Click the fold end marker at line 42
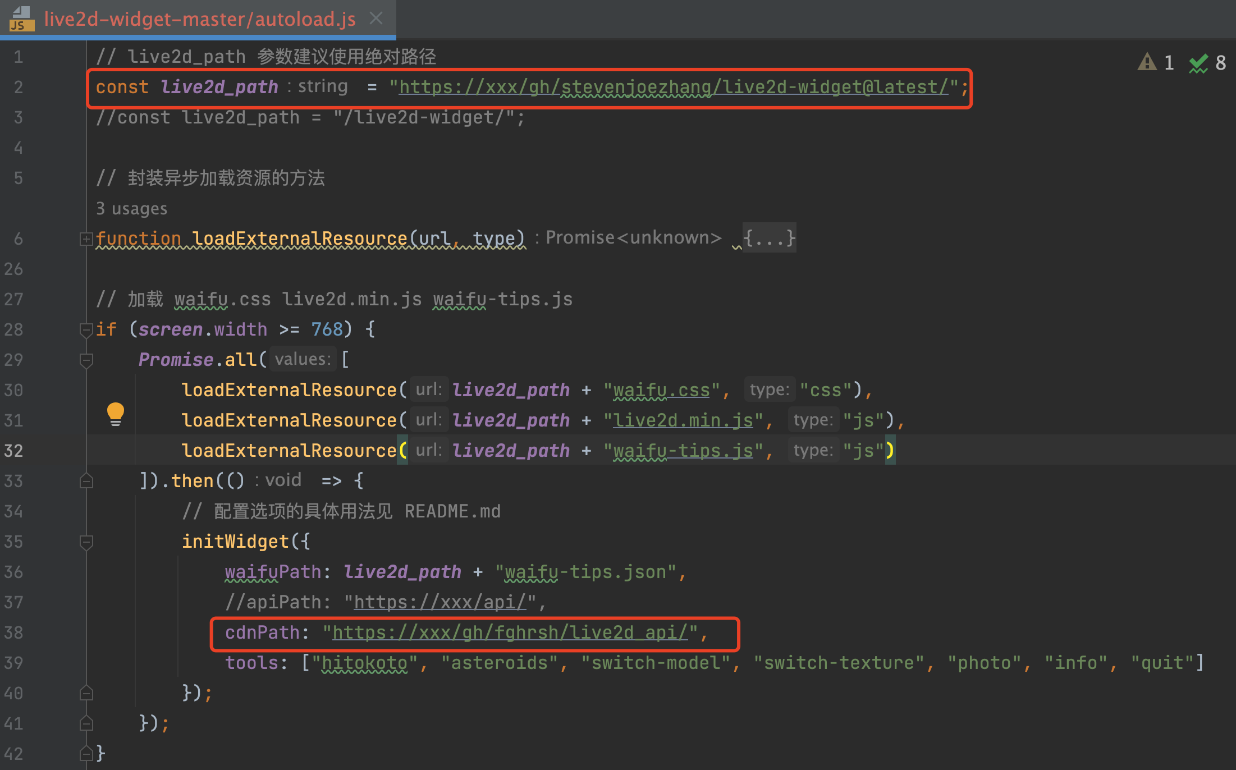1236x770 pixels. pos(86,753)
